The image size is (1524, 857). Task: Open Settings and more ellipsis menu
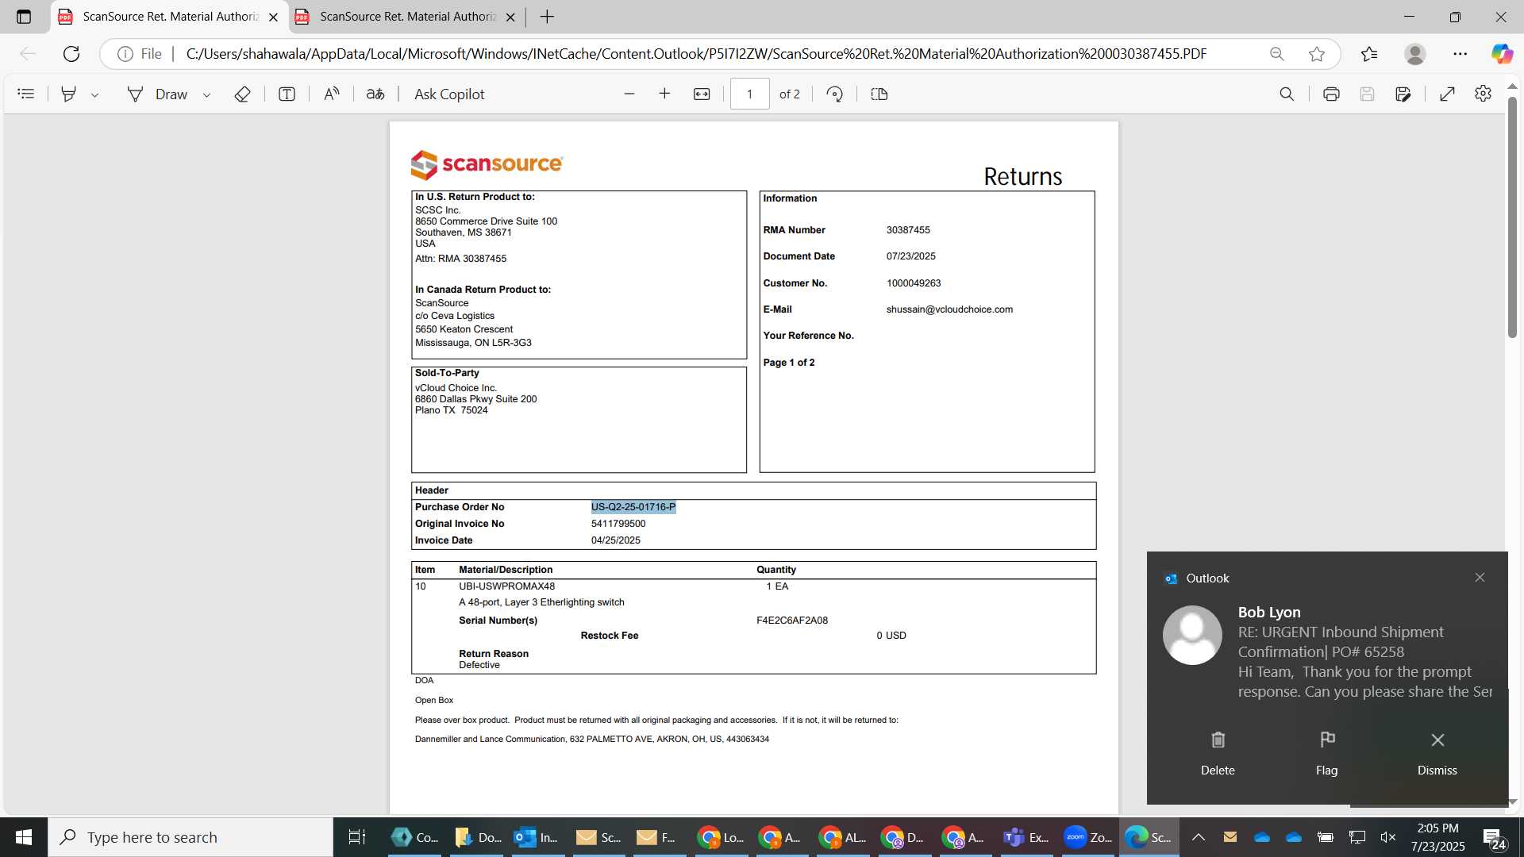click(1460, 54)
